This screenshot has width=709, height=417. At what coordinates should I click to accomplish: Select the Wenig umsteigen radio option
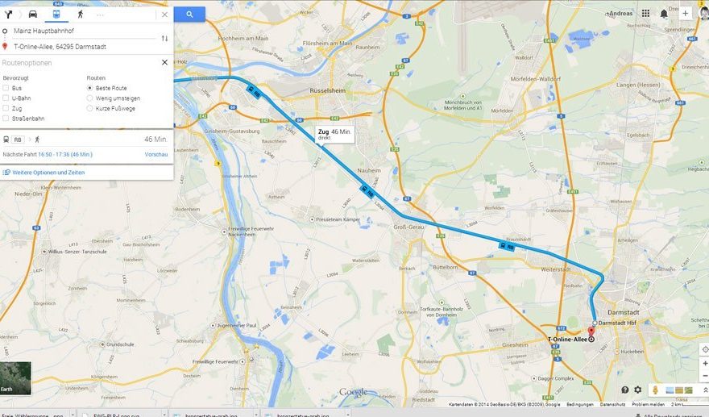(x=89, y=98)
